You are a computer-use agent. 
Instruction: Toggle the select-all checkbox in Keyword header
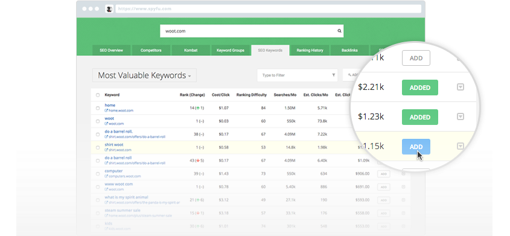pyautogui.click(x=98, y=95)
